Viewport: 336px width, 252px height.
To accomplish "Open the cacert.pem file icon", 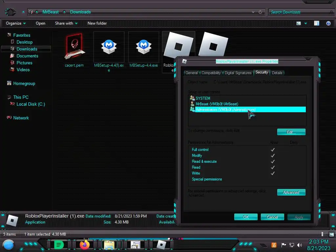I will click(x=74, y=46).
